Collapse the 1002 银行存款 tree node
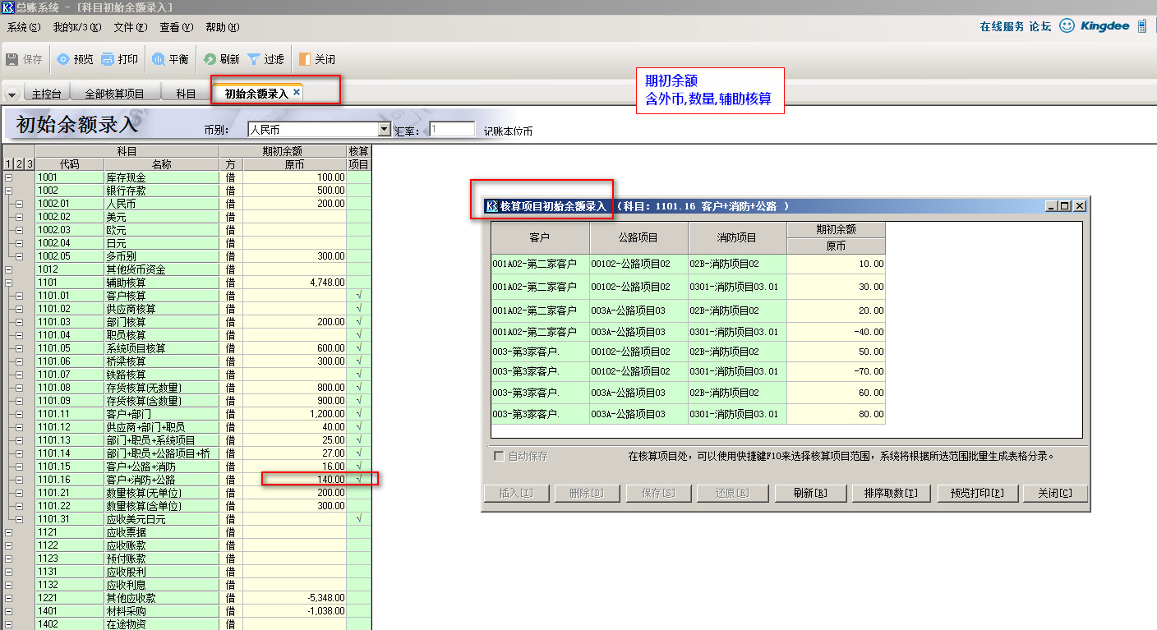Image resolution: width=1157 pixels, height=630 pixels. pyautogui.click(x=9, y=191)
